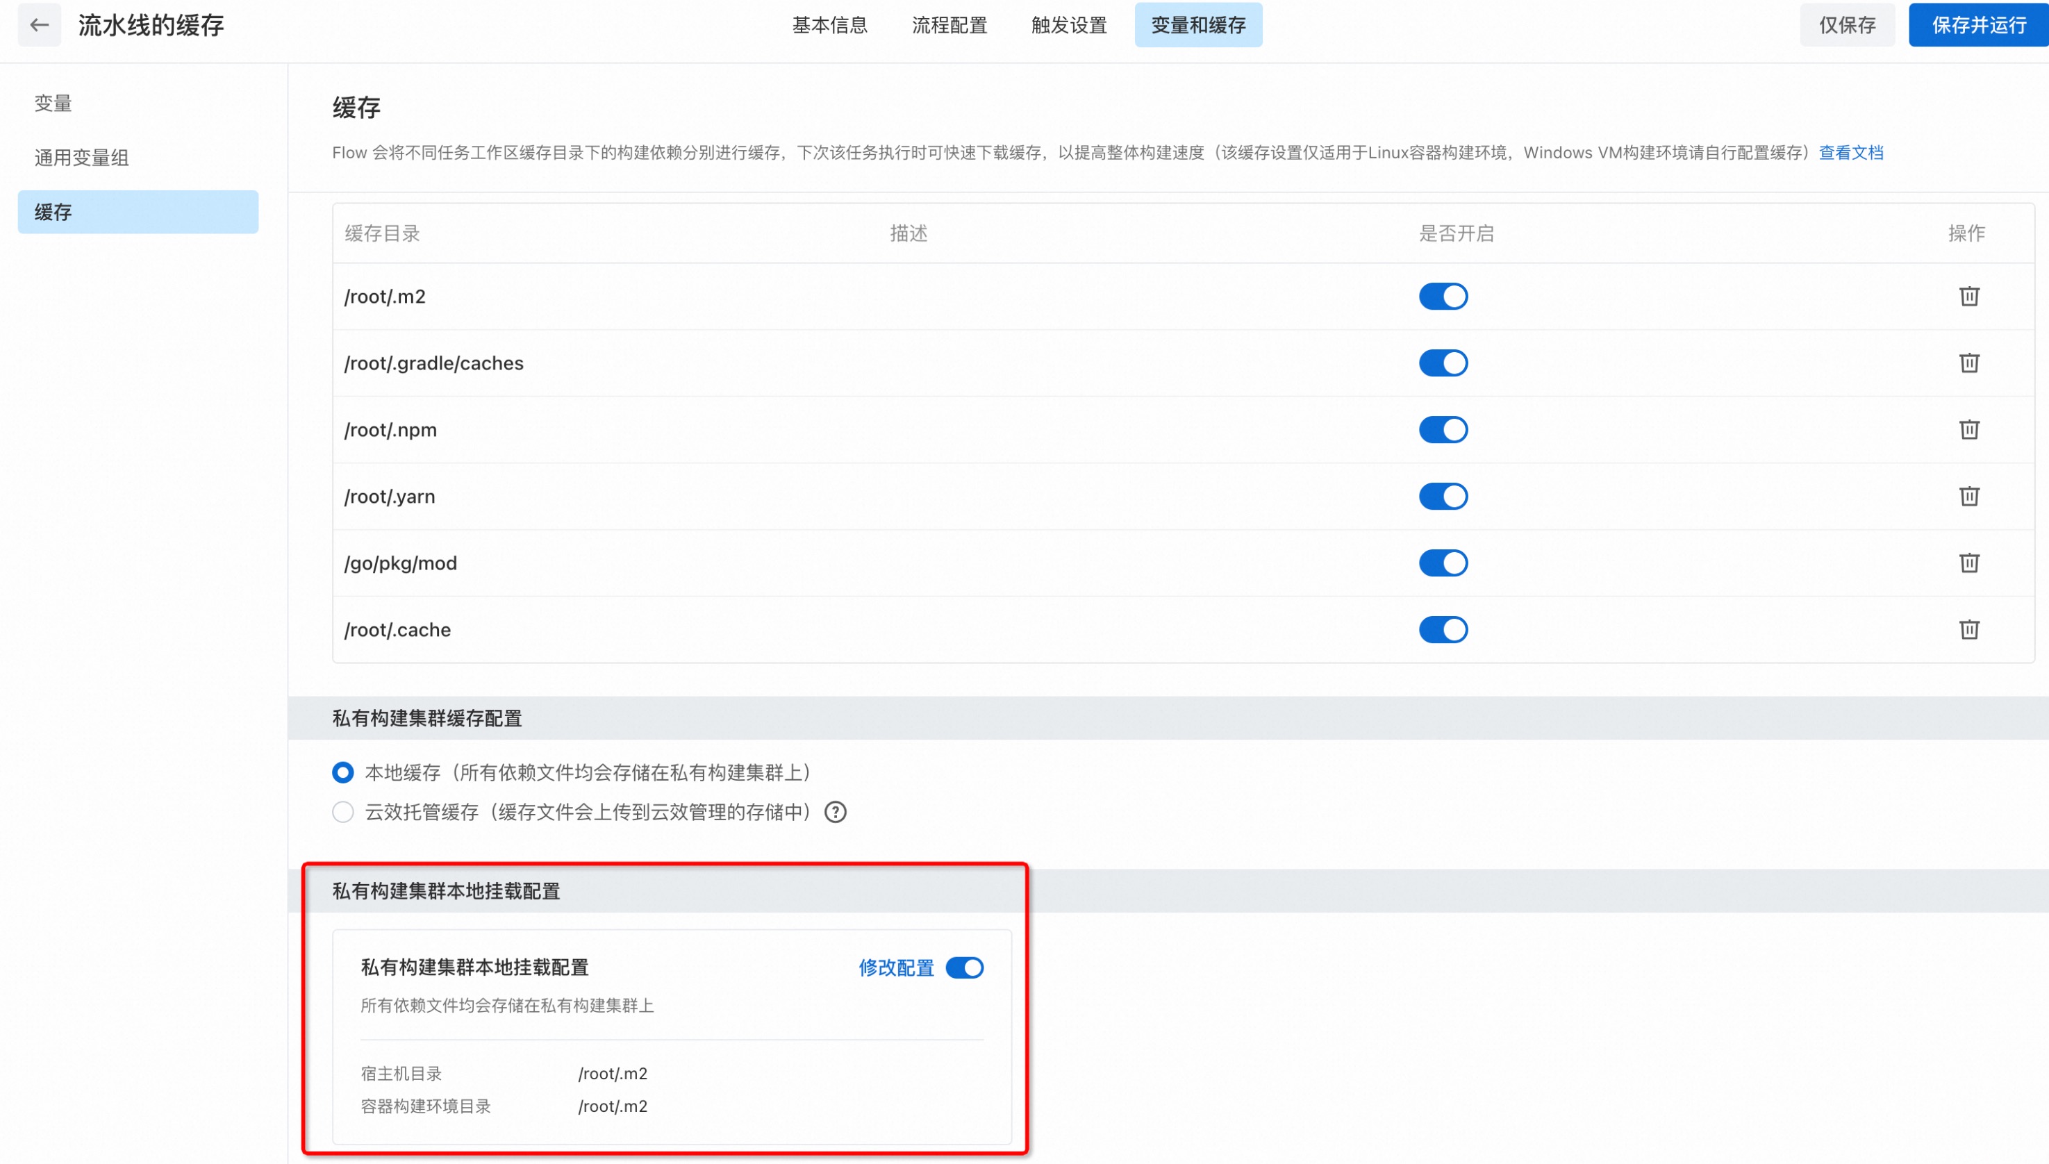Toggle cache for /root/.gradle/caches
The width and height of the screenshot is (2049, 1164).
coord(1443,363)
